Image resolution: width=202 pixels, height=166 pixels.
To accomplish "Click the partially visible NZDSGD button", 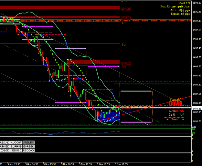I will 5,151.
